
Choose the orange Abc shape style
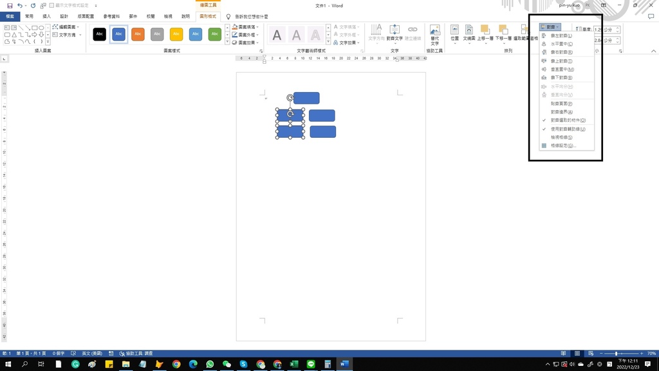pyautogui.click(x=138, y=34)
